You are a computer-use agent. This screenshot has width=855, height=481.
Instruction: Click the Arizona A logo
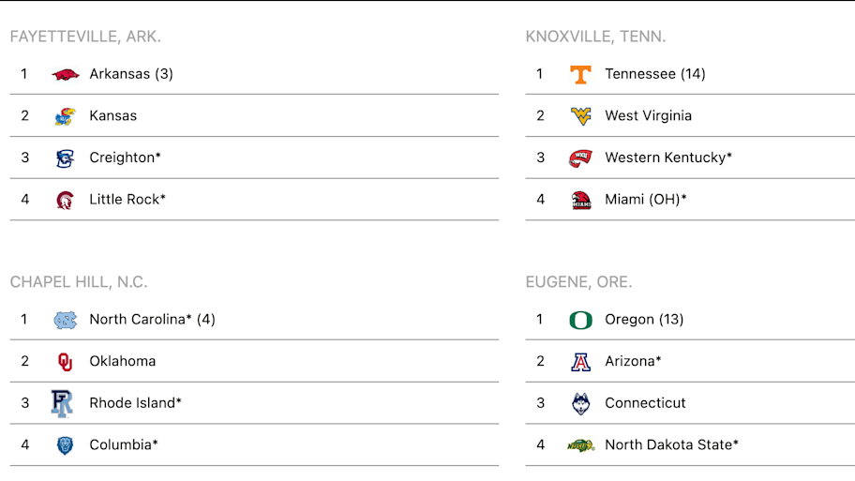coord(580,362)
